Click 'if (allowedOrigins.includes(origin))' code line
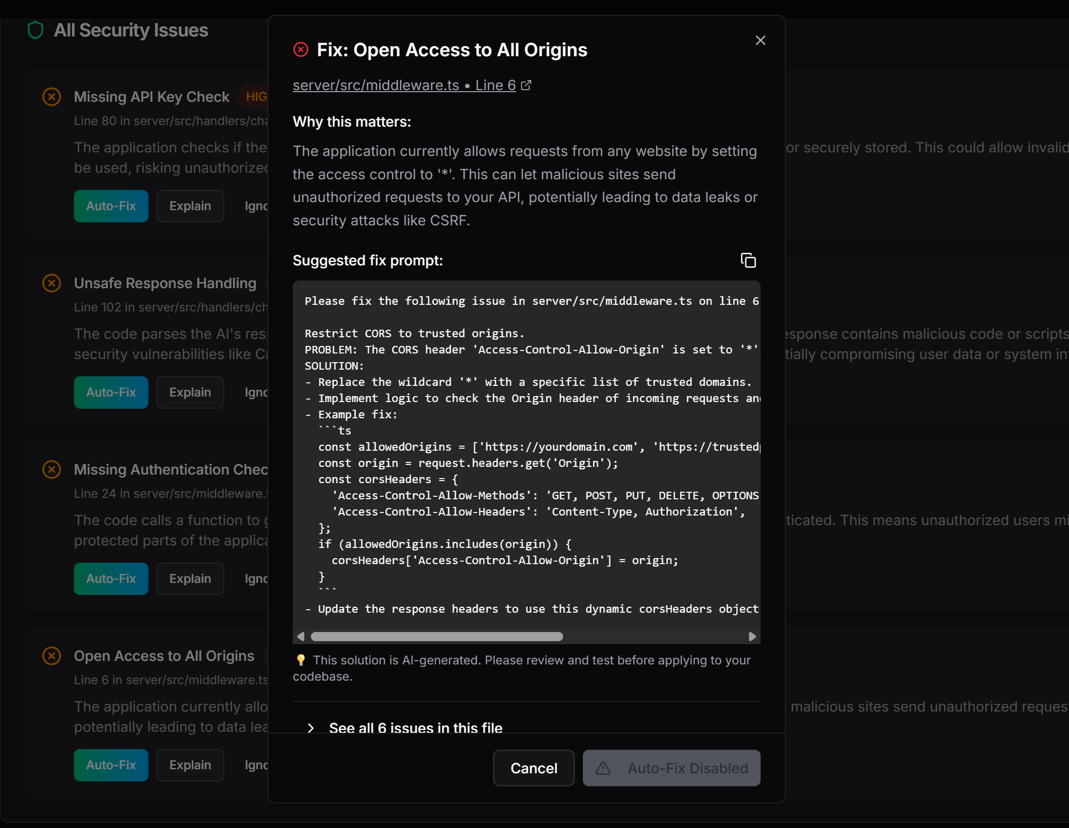Viewport: 1069px width, 828px height. coord(445,544)
